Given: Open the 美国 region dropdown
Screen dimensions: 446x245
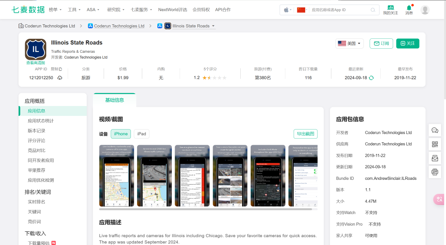Looking at the screenshot, I should pos(349,43).
